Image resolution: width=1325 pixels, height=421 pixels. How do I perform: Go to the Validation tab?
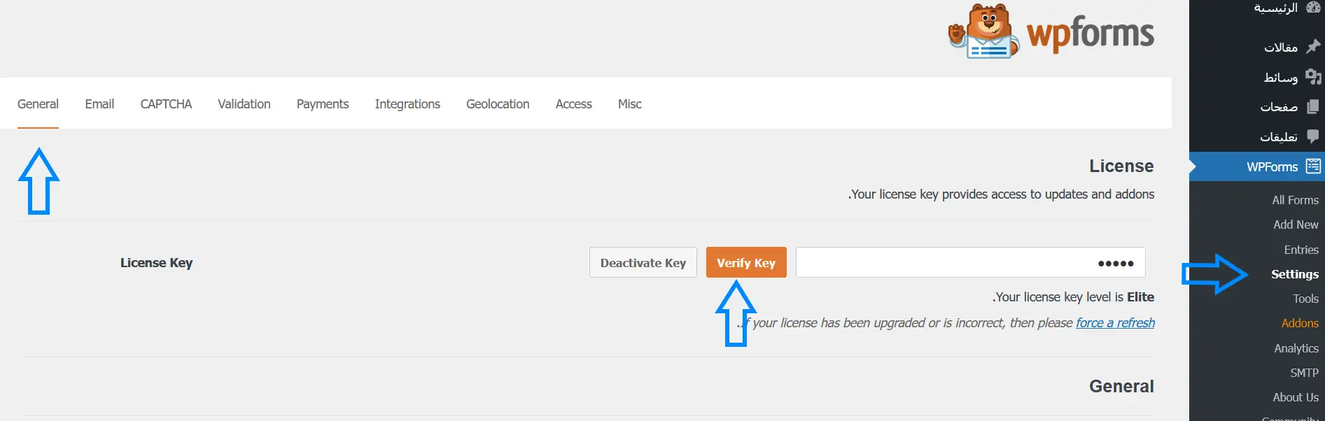pyautogui.click(x=244, y=104)
